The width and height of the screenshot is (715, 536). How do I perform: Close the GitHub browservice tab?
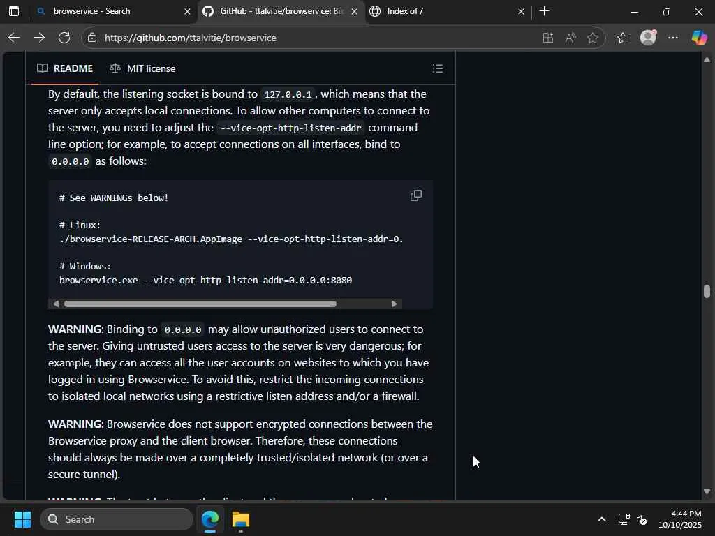tap(354, 11)
